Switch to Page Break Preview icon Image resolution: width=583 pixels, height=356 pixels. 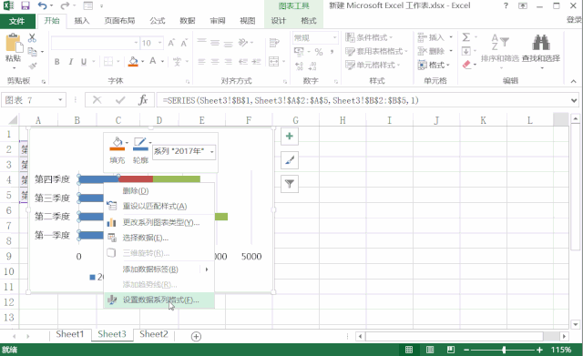point(451,350)
